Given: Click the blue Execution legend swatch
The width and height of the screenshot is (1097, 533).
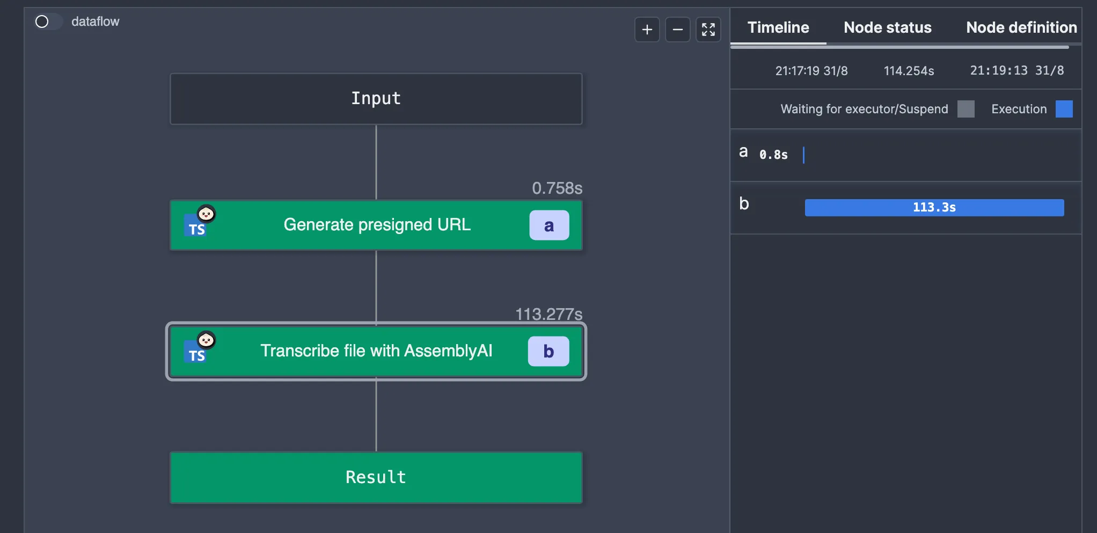Looking at the screenshot, I should click(x=1064, y=109).
